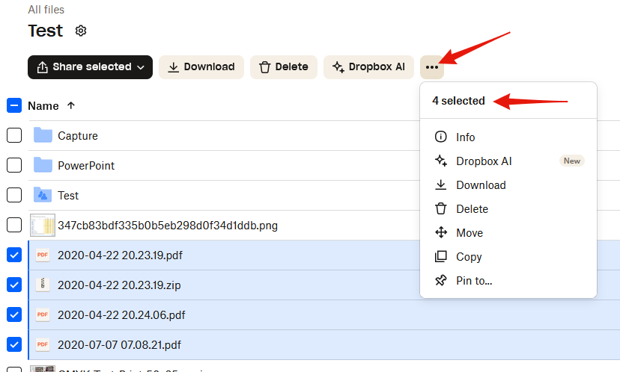The width and height of the screenshot is (620, 372).
Task: Click PDF icon of 2020-04-22 20.24.06.pdf
Action: pos(43,314)
